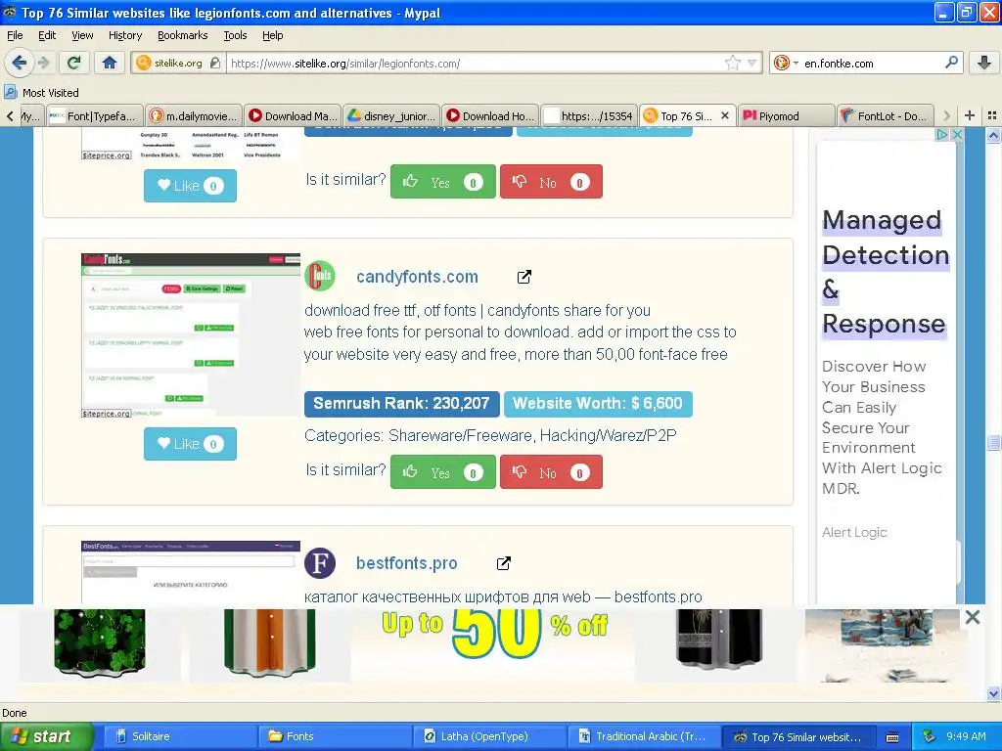This screenshot has height=751, width=1002.
Task: Open the Most Visited bookmarks folder
Action: 41,93
